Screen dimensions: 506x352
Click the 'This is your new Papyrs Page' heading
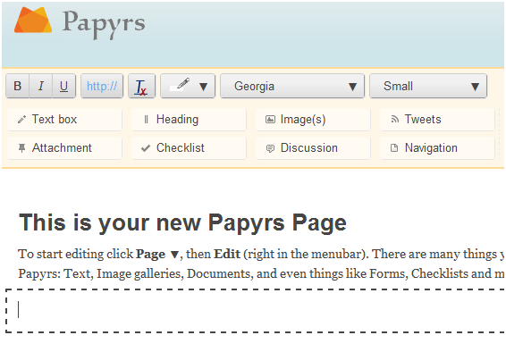click(x=182, y=222)
